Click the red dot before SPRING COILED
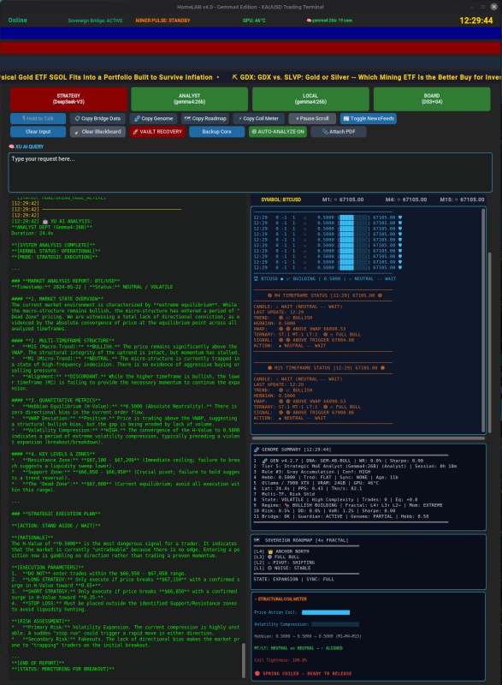Viewport: 502px width, 685px height. pos(257,674)
